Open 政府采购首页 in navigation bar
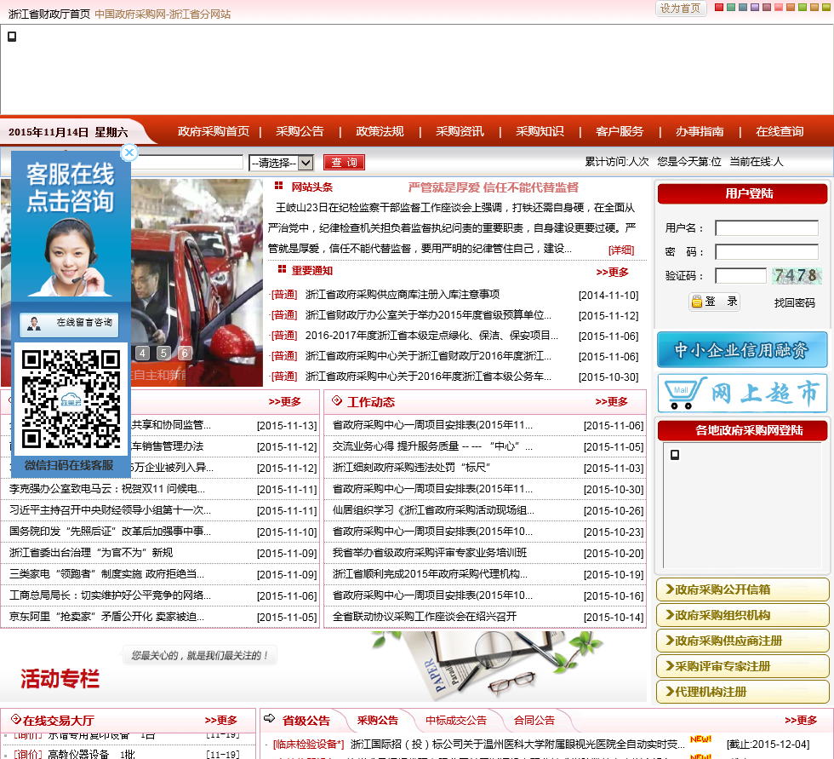834x759 pixels. click(214, 131)
